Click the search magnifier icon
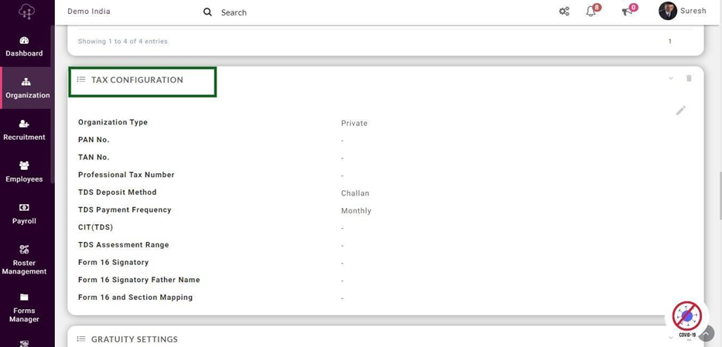722x347 pixels. click(207, 12)
